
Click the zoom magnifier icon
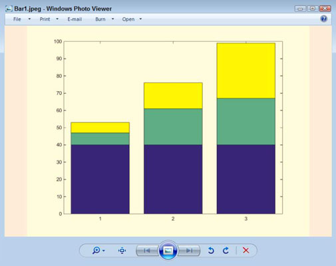(x=96, y=251)
